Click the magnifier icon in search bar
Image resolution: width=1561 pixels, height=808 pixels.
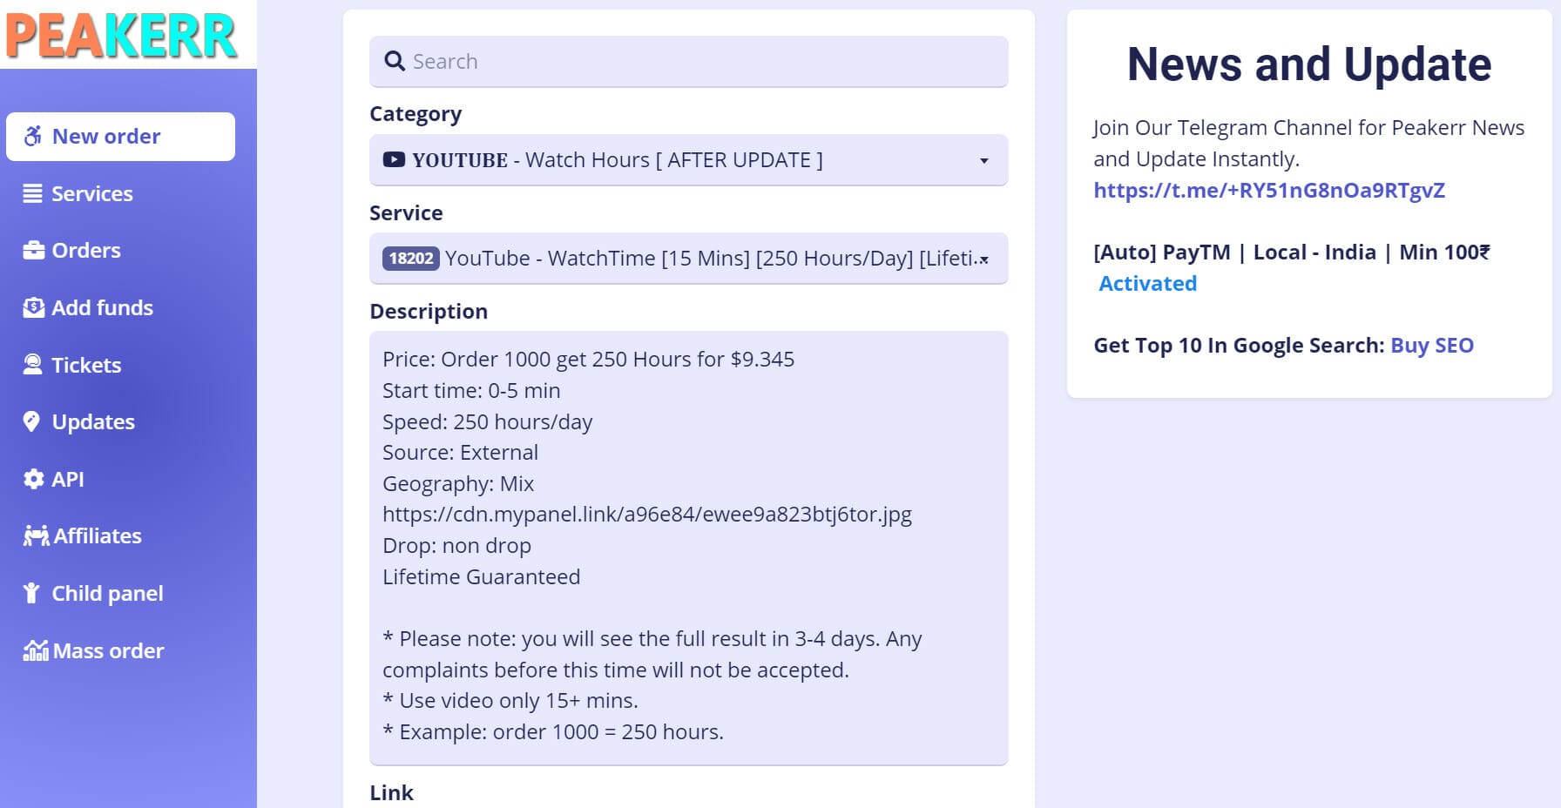click(x=395, y=62)
